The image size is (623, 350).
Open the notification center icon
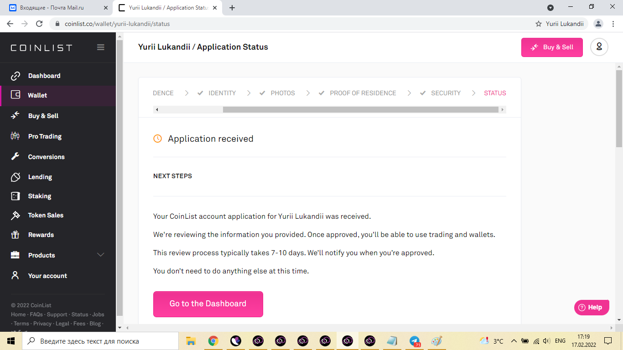608,341
